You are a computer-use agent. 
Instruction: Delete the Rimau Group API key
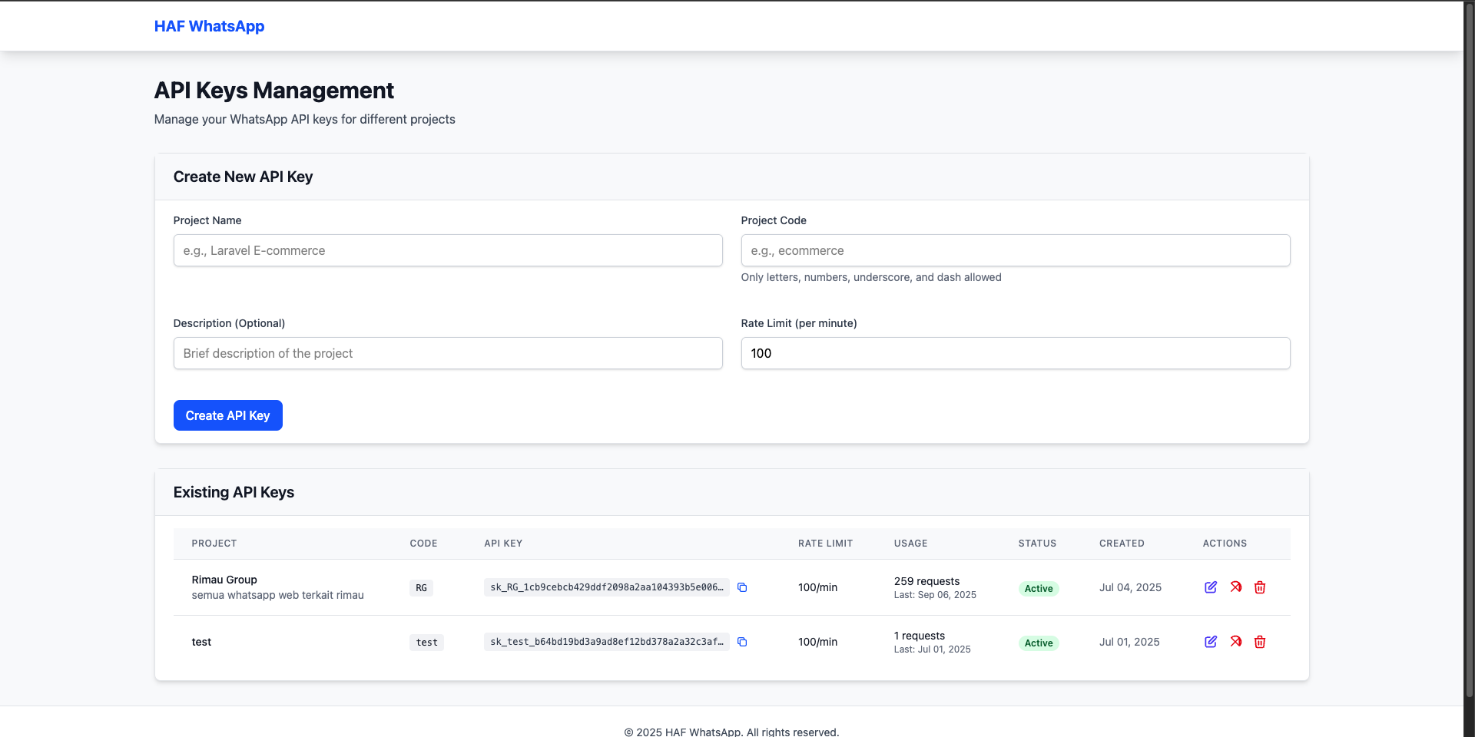click(1260, 587)
